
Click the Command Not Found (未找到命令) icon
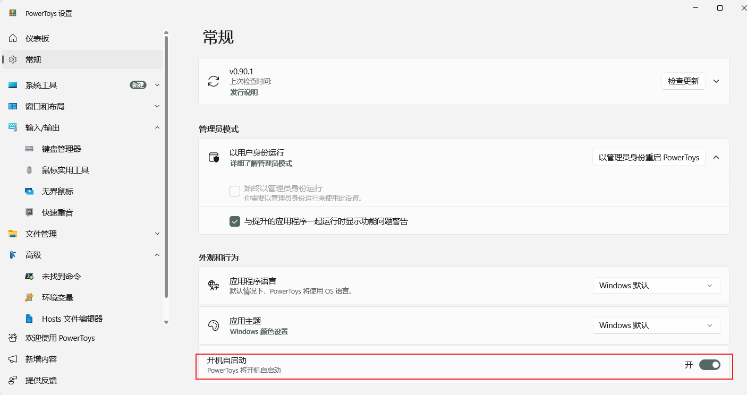click(x=30, y=277)
